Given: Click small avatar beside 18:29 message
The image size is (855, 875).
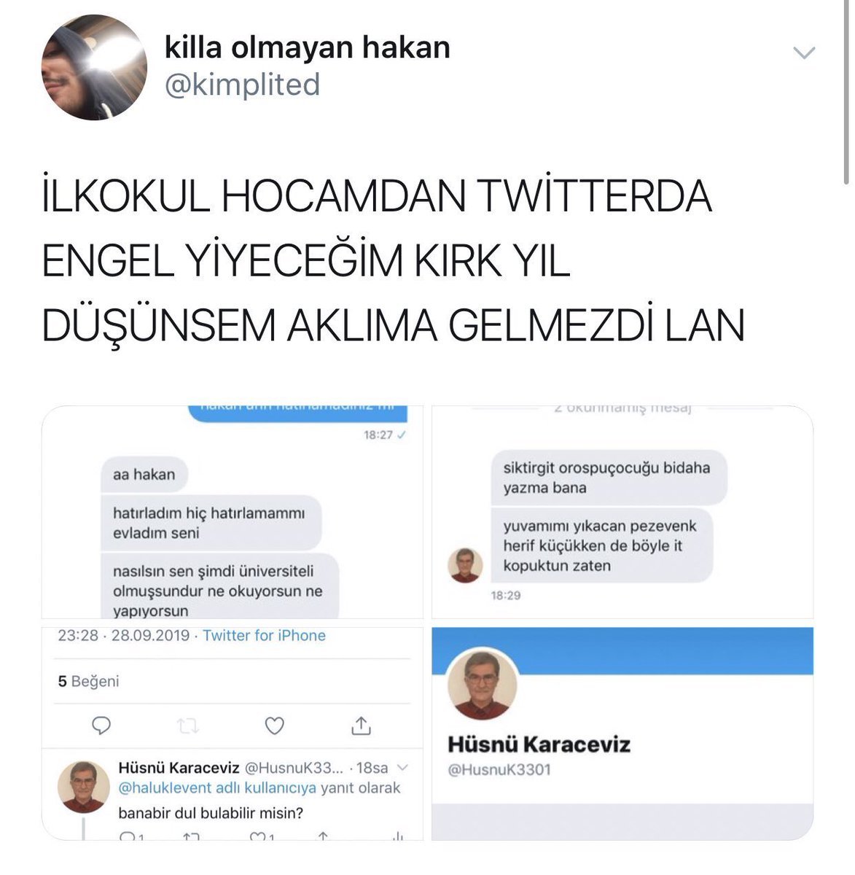Looking at the screenshot, I should [464, 565].
